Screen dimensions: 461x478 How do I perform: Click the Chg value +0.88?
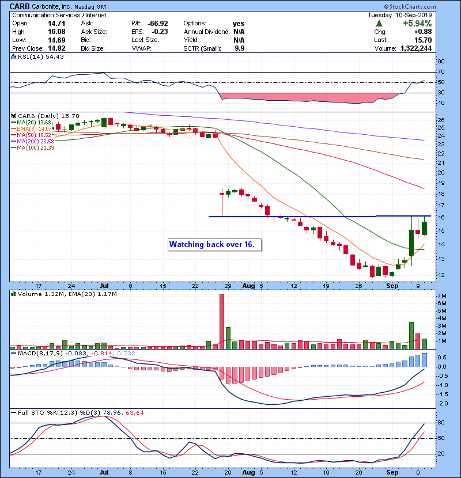pyautogui.click(x=423, y=32)
